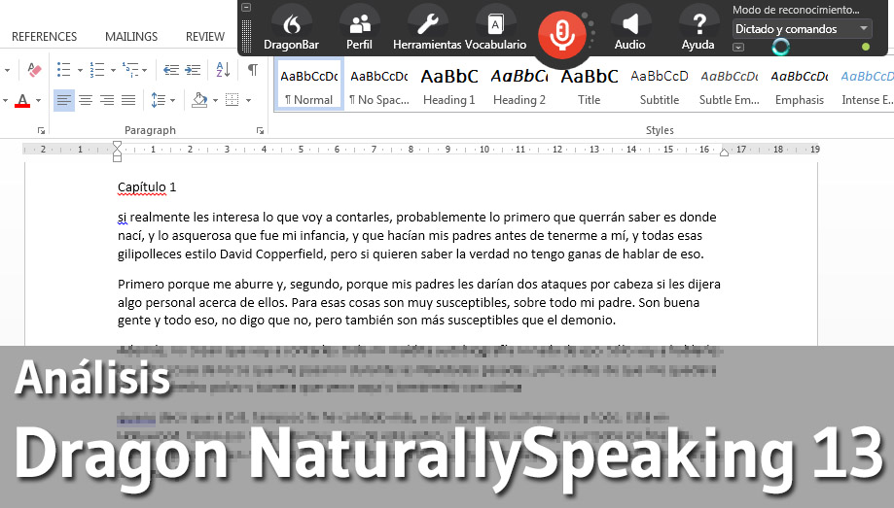Open the line spacing dropdown arrow
This screenshot has width=894, height=508.
pyautogui.click(x=173, y=101)
